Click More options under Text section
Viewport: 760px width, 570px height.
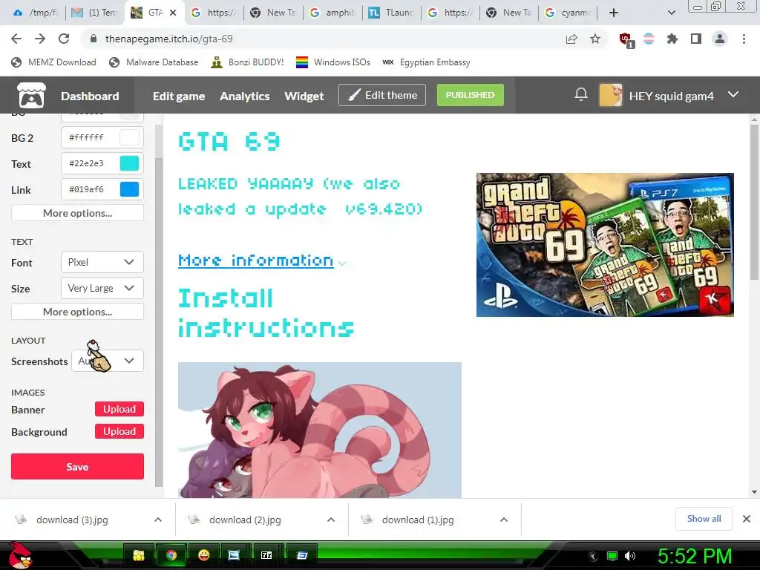tap(77, 312)
